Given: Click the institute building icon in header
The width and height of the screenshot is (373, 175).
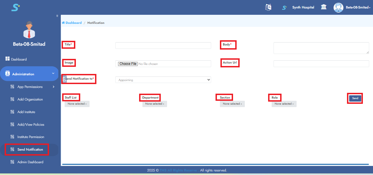Looking at the screenshot, I should pos(324,7).
